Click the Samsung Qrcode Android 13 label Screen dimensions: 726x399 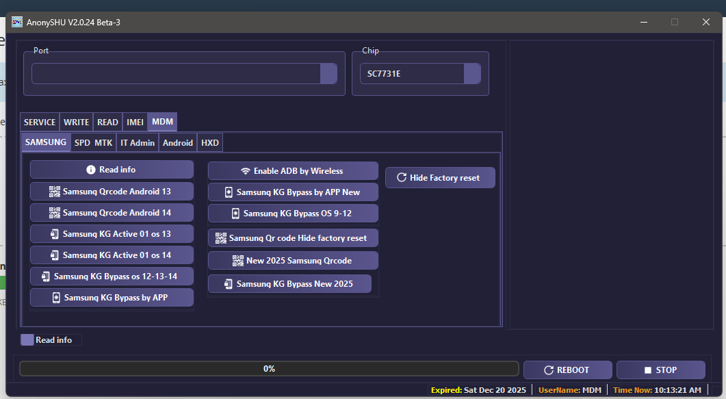pyautogui.click(x=117, y=192)
